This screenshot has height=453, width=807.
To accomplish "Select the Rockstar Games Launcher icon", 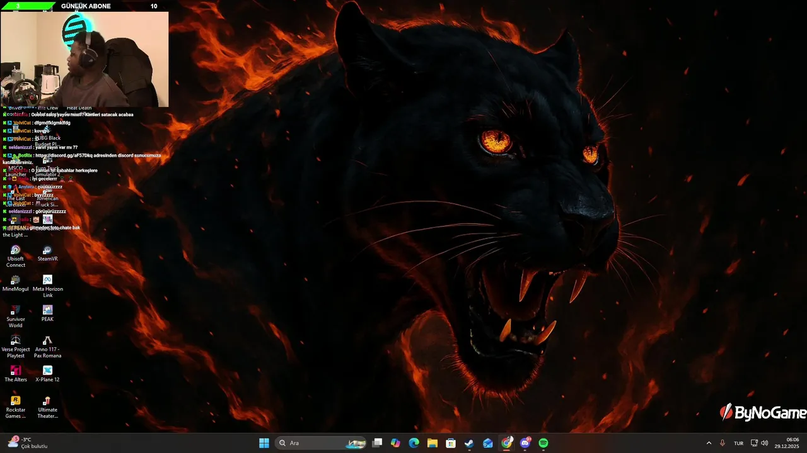I will coord(16,407).
